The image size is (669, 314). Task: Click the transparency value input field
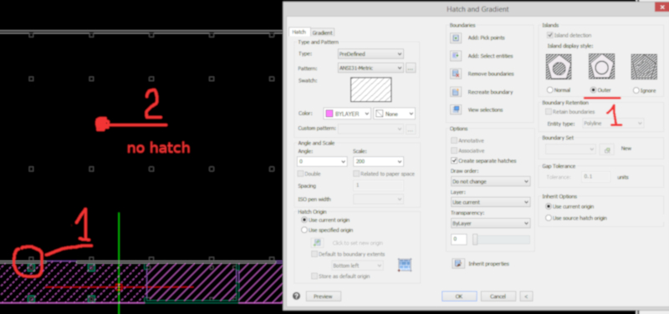(458, 240)
